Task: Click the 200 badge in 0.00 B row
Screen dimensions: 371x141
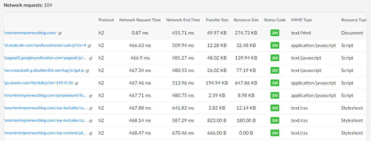Action: (x=275, y=133)
